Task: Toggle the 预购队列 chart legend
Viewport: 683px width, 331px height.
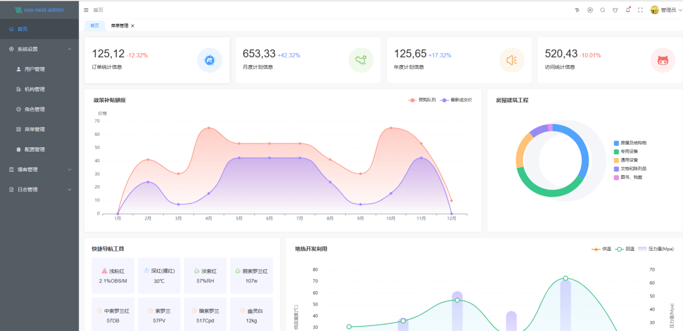Action: [x=423, y=100]
